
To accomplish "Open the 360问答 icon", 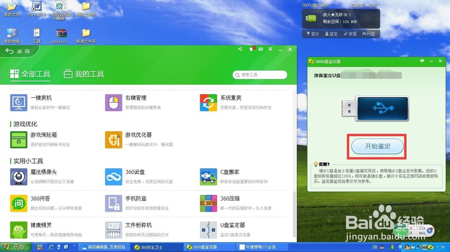I will 18,204.
